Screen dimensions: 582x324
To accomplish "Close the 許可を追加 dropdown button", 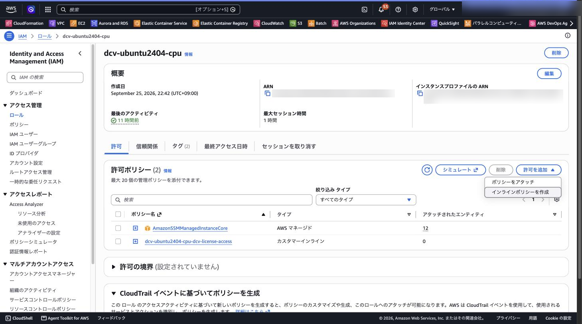I will pos(539,170).
